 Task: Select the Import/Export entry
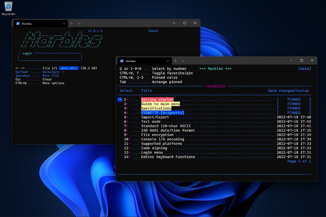[x=155, y=117]
